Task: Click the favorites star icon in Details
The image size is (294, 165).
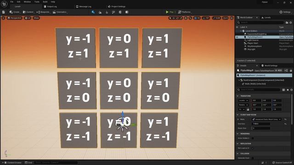Action: 288,90
